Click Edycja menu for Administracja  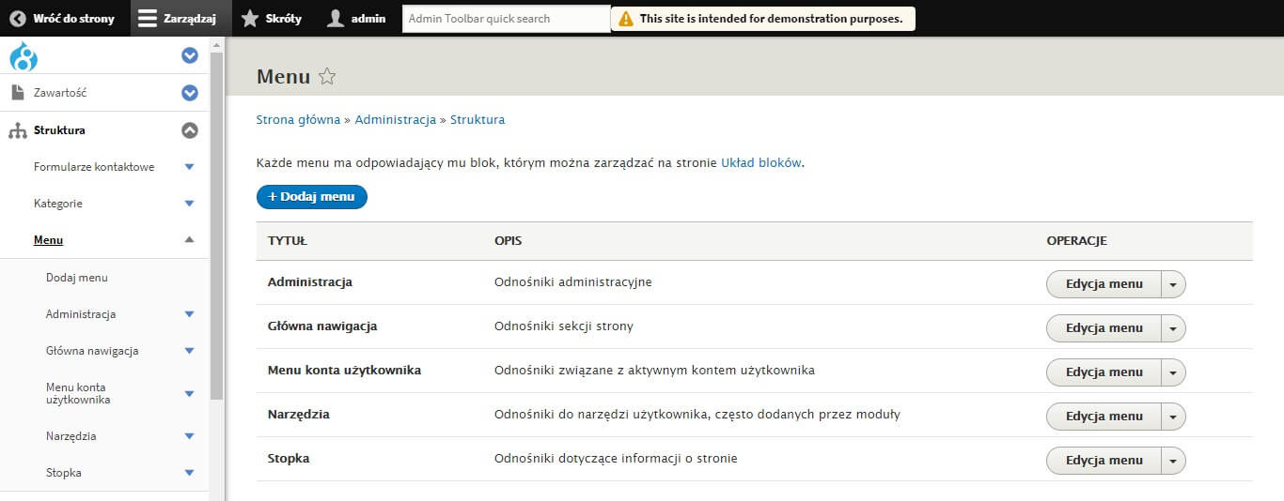click(x=1104, y=284)
